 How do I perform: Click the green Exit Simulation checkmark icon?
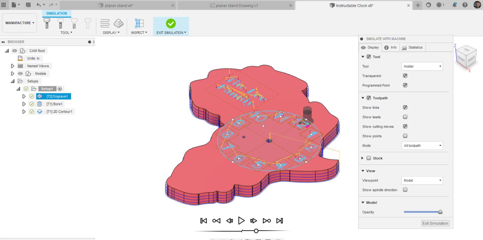pyautogui.click(x=171, y=24)
